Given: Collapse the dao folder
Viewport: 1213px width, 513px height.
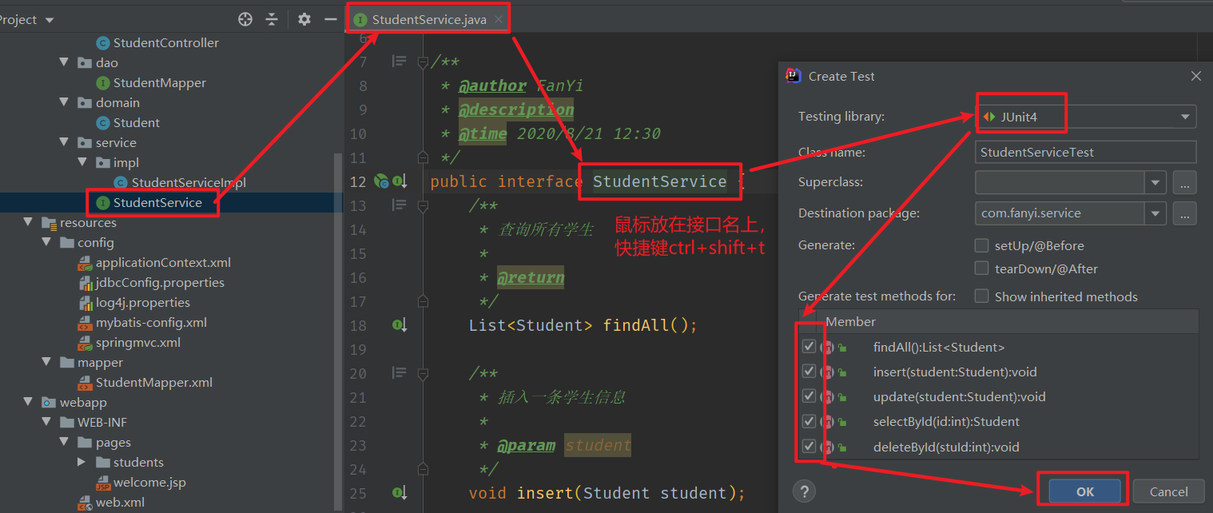Looking at the screenshot, I should [65, 62].
